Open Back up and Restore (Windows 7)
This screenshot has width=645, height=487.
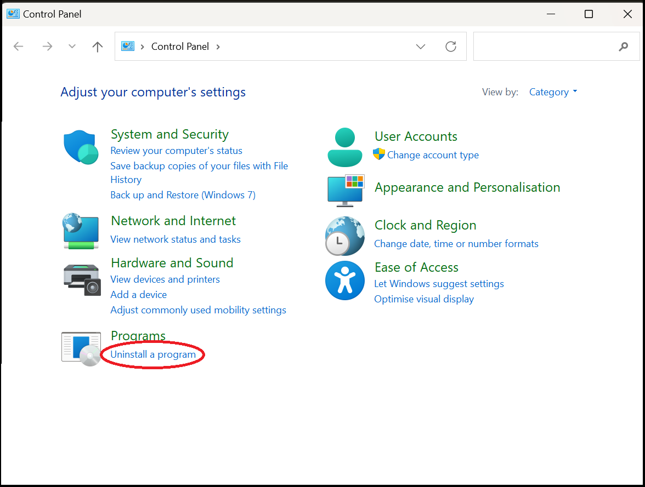pos(183,195)
